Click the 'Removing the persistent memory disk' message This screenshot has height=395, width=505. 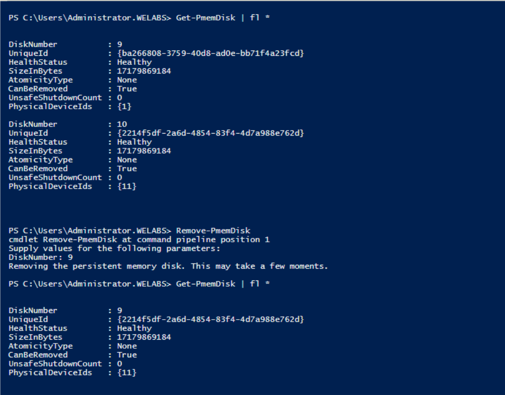168,266
